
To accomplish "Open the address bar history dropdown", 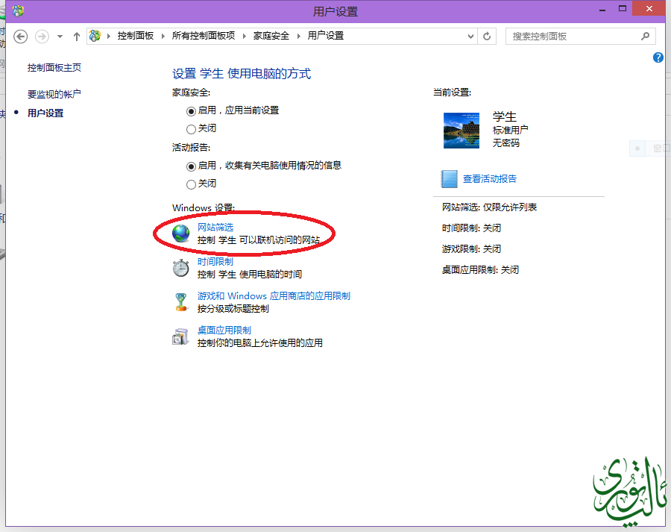I will click(x=470, y=37).
